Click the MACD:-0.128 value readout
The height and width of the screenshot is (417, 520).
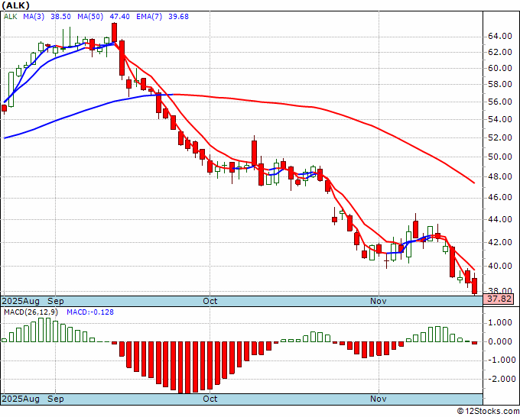[x=90, y=312]
